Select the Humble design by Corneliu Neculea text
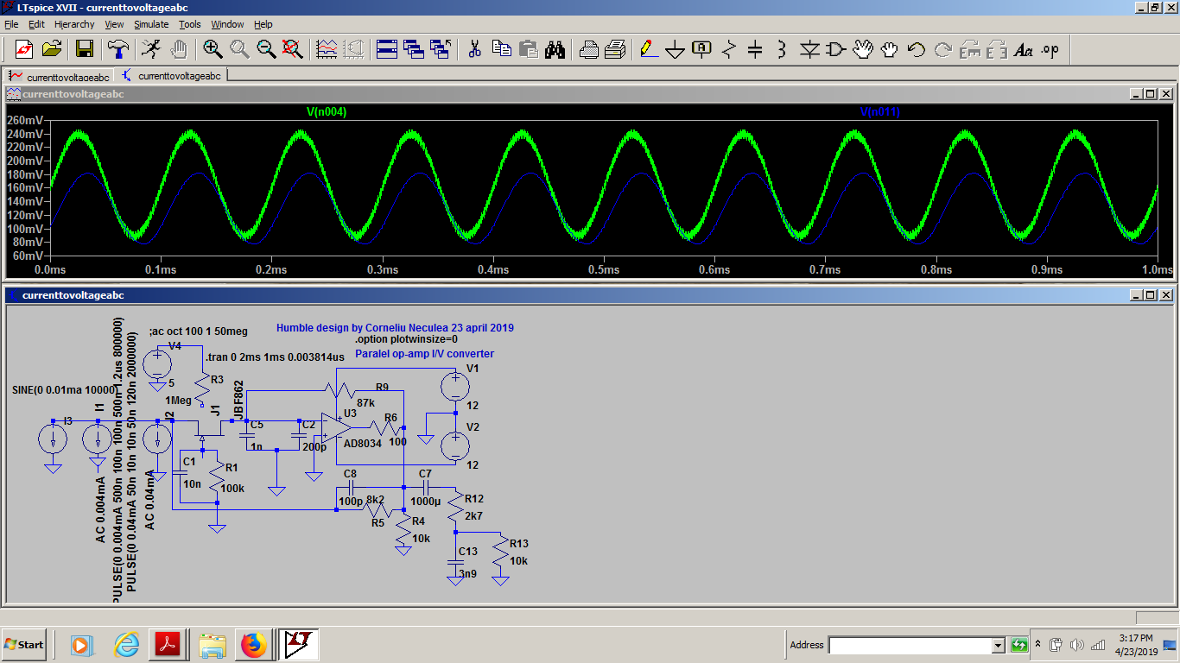 [x=395, y=328]
